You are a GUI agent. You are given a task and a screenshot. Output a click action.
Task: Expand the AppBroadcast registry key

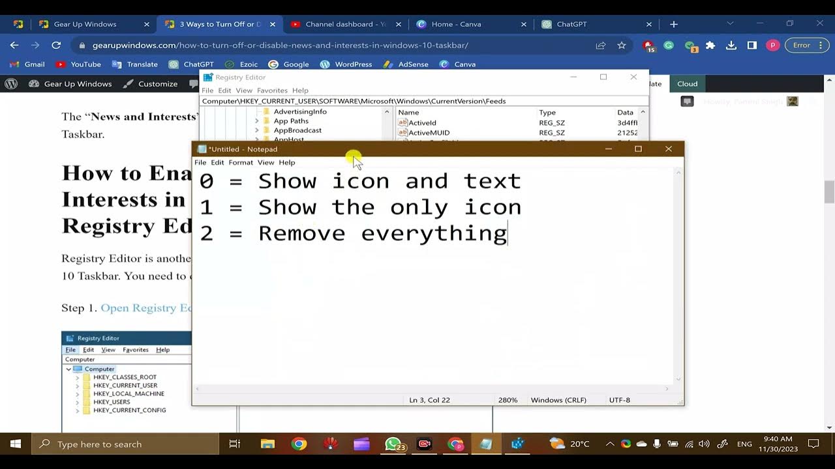pyautogui.click(x=256, y=130)
